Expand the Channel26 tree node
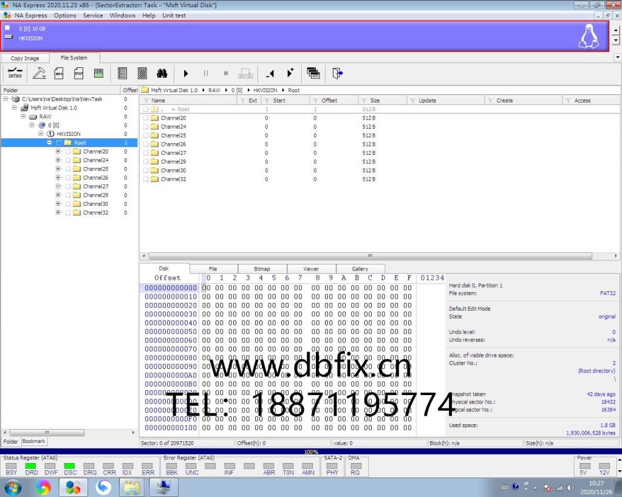Image resolution: width=622 pixels, height=497 pixels. 58,177
